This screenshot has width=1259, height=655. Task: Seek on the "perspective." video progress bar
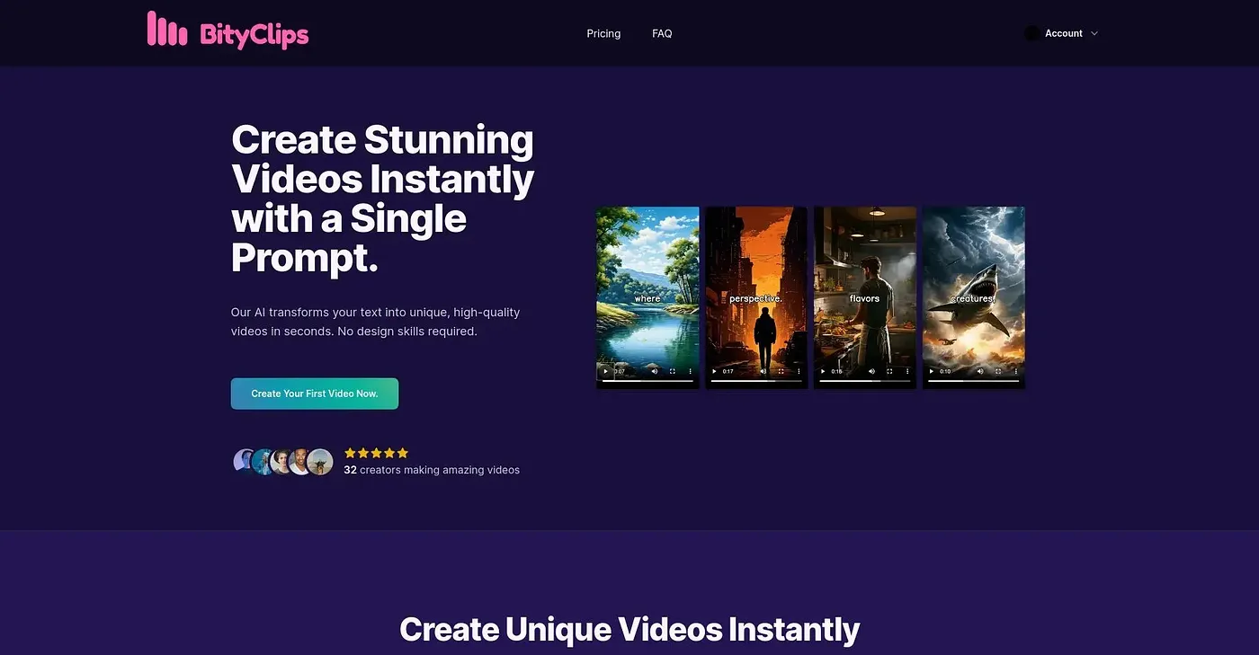[x=756, y=381]
